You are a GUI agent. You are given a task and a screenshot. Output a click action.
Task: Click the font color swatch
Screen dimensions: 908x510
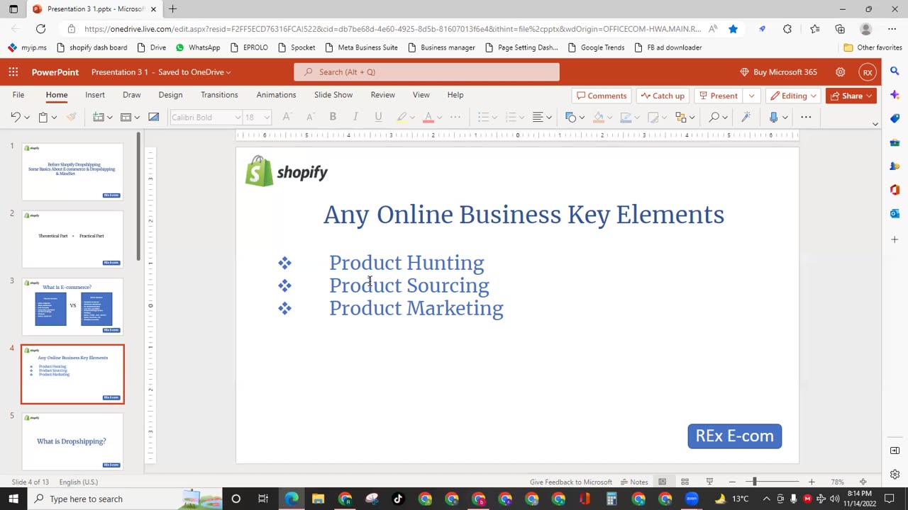pyautogui.click(x=428, y=117)
